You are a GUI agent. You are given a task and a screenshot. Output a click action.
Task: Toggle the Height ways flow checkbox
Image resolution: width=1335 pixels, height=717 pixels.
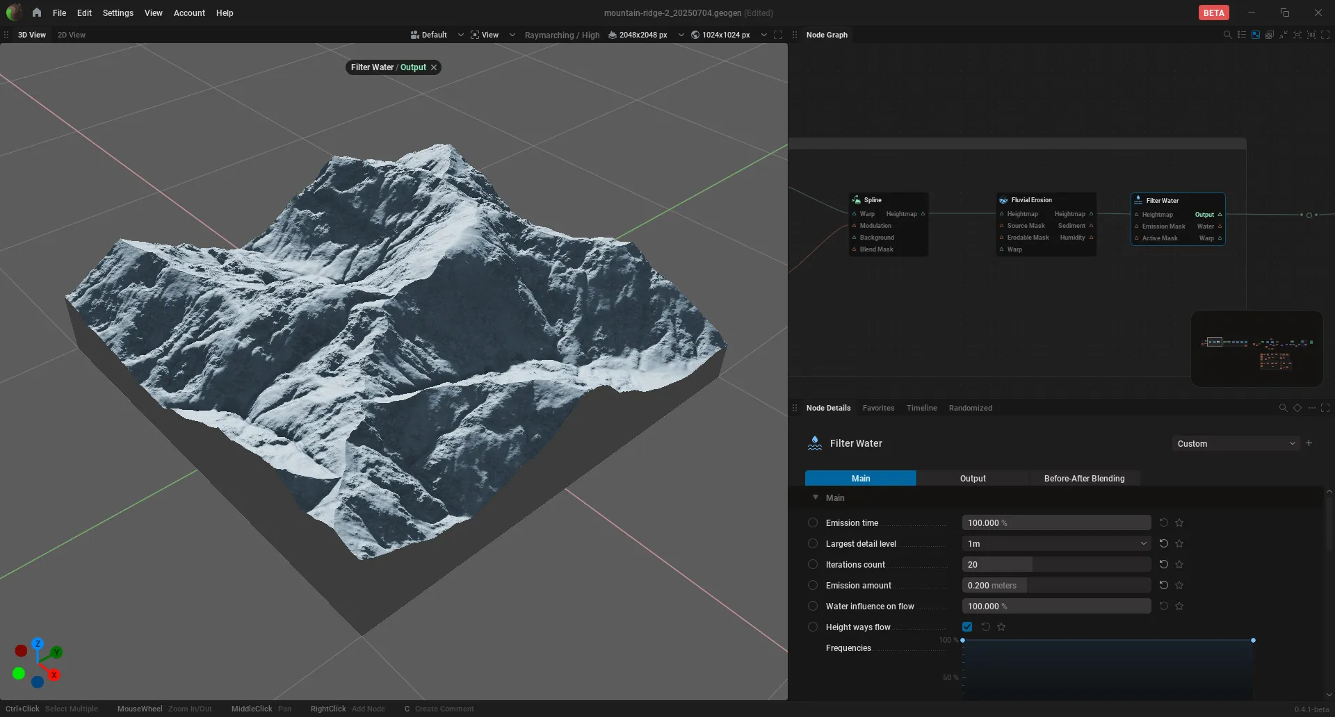tap(967, 627)
